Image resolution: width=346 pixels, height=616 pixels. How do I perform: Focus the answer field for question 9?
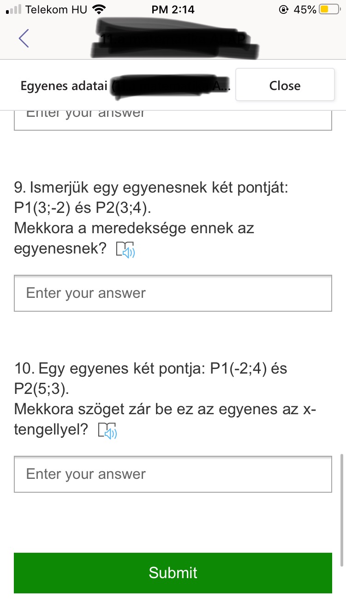173,293
